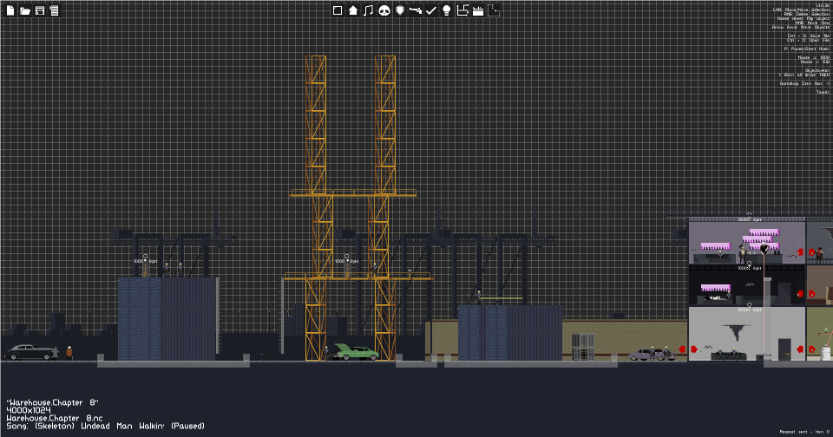Select the clapperboard cutscene tool
This screenshot has width=833, height=437.
click(x=478, y=10)
